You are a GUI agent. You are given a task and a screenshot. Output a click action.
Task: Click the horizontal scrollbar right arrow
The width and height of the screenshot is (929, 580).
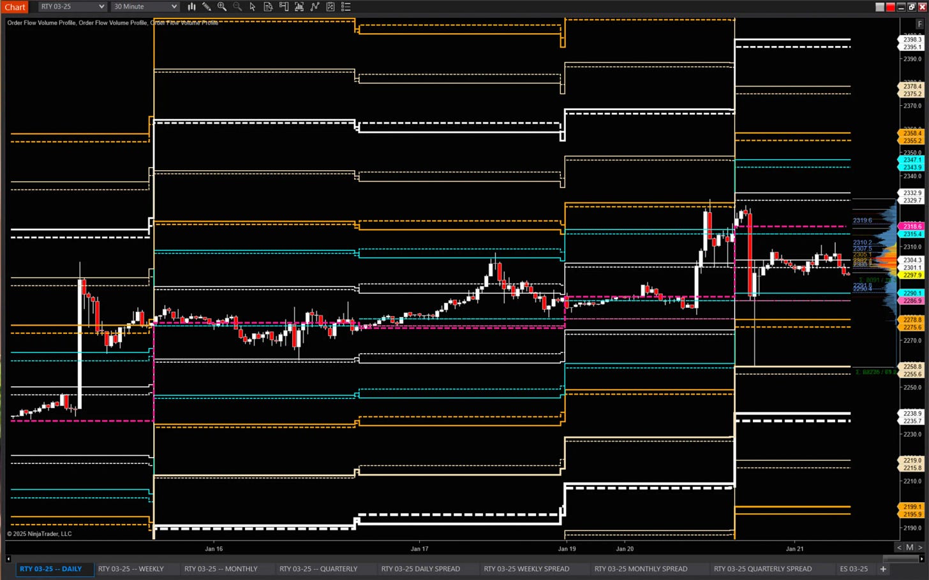(x=922, y=558)
